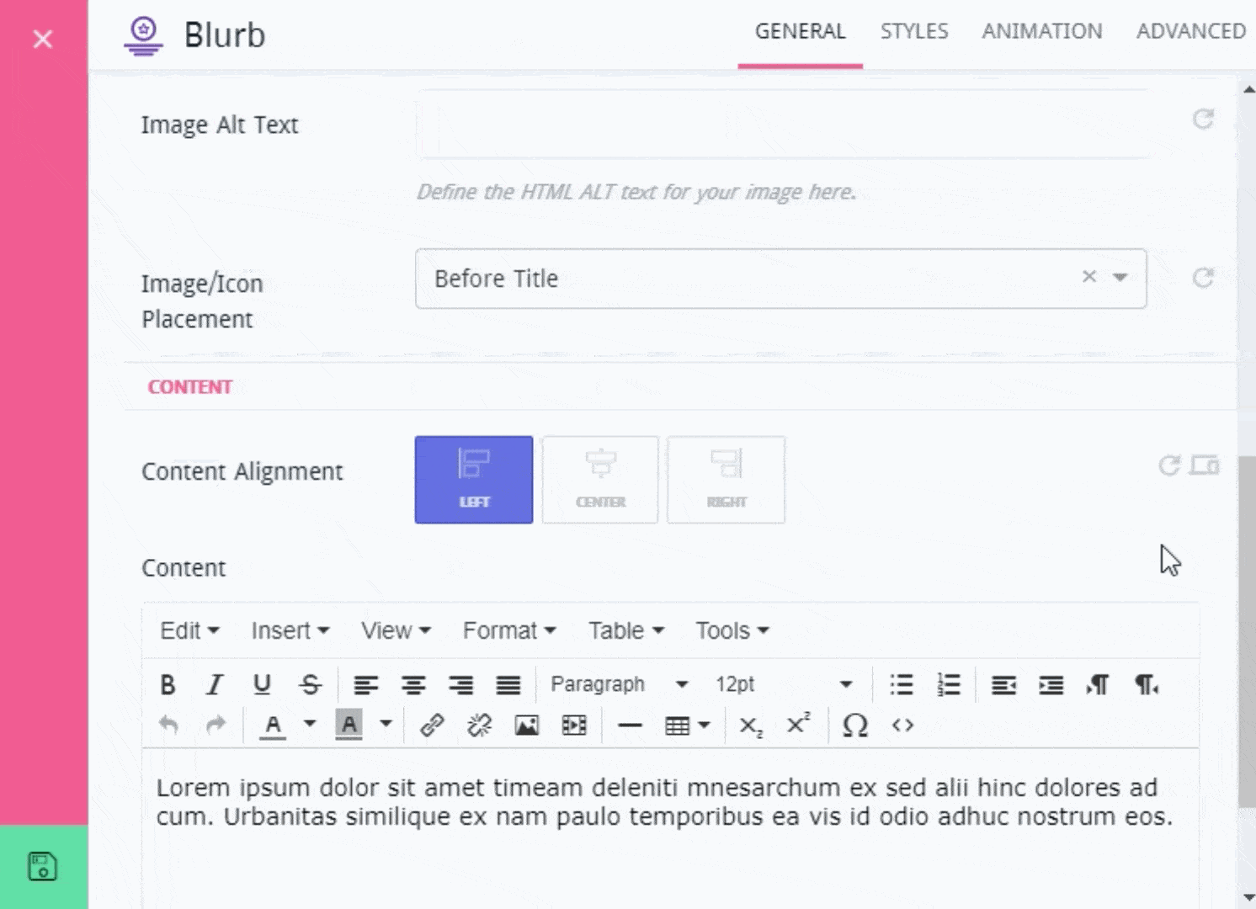This screenshot has height=909, width=1256.
Task: Undo the last editor change
Action: pos(168,725)
